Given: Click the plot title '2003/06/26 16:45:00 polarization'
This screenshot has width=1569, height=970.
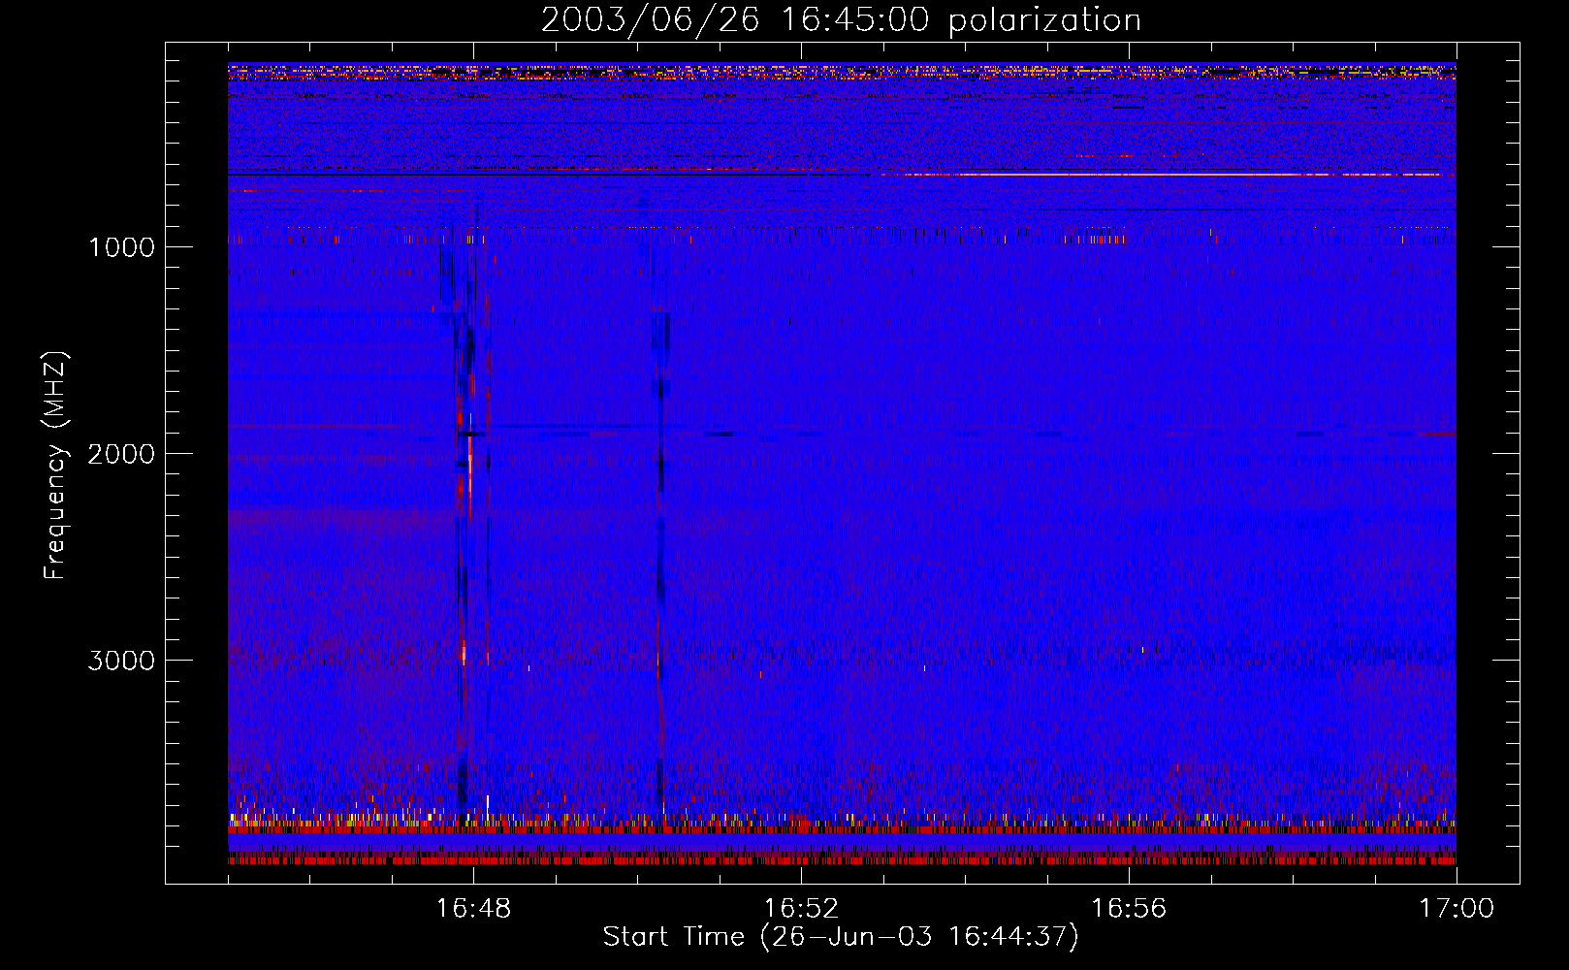Looking at the screenshot, I should 841,20.
